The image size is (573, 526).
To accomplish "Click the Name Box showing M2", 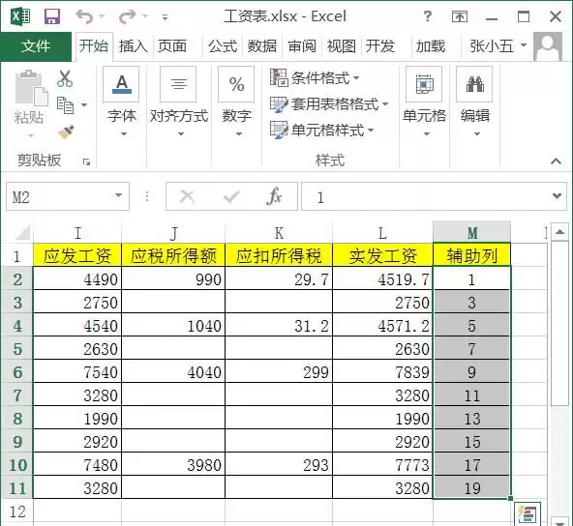I will [68, 196].
